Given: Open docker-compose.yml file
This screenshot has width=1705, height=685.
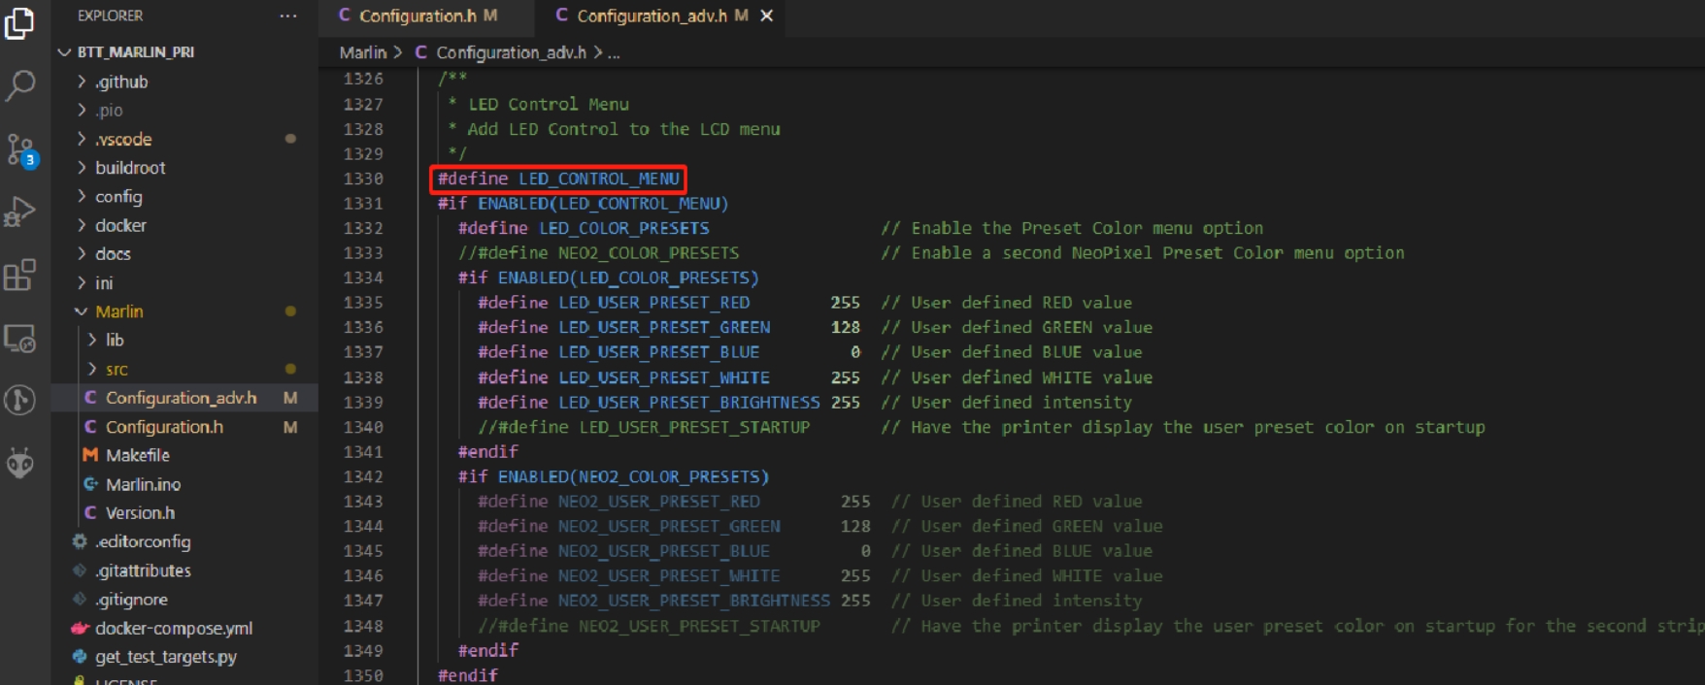Looking at the screenshot, I should (x=173, y=629).
